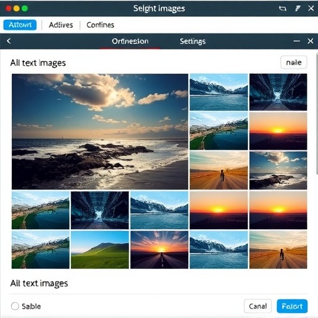Select the Adiives menu item

(x=61, y=25)
